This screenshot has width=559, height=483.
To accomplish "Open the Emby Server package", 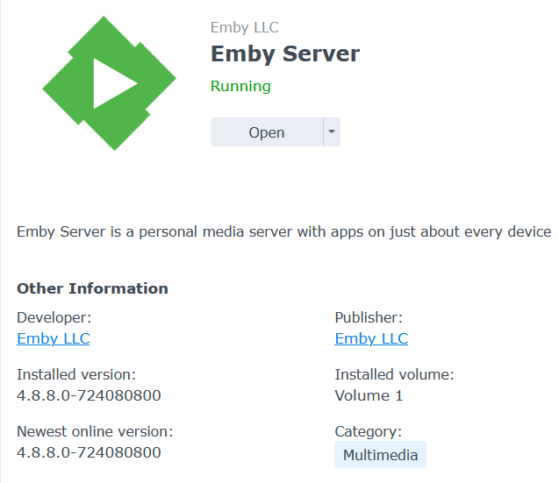I will pos(267,132).
